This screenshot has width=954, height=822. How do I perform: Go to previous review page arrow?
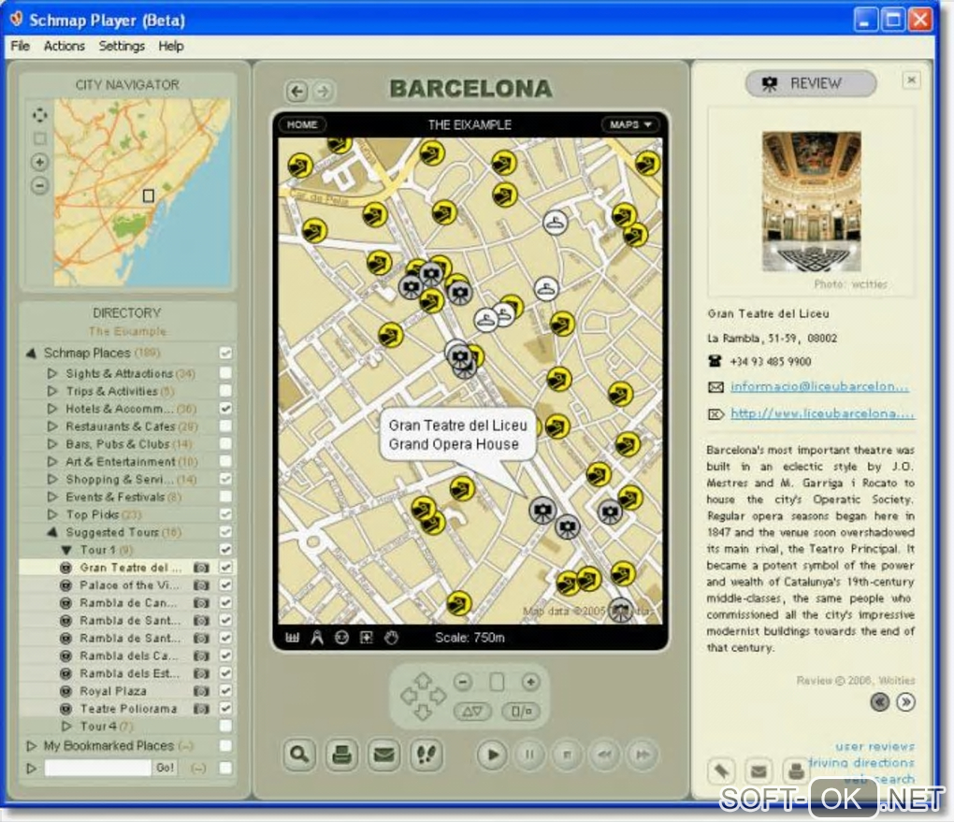pos(880,702)
